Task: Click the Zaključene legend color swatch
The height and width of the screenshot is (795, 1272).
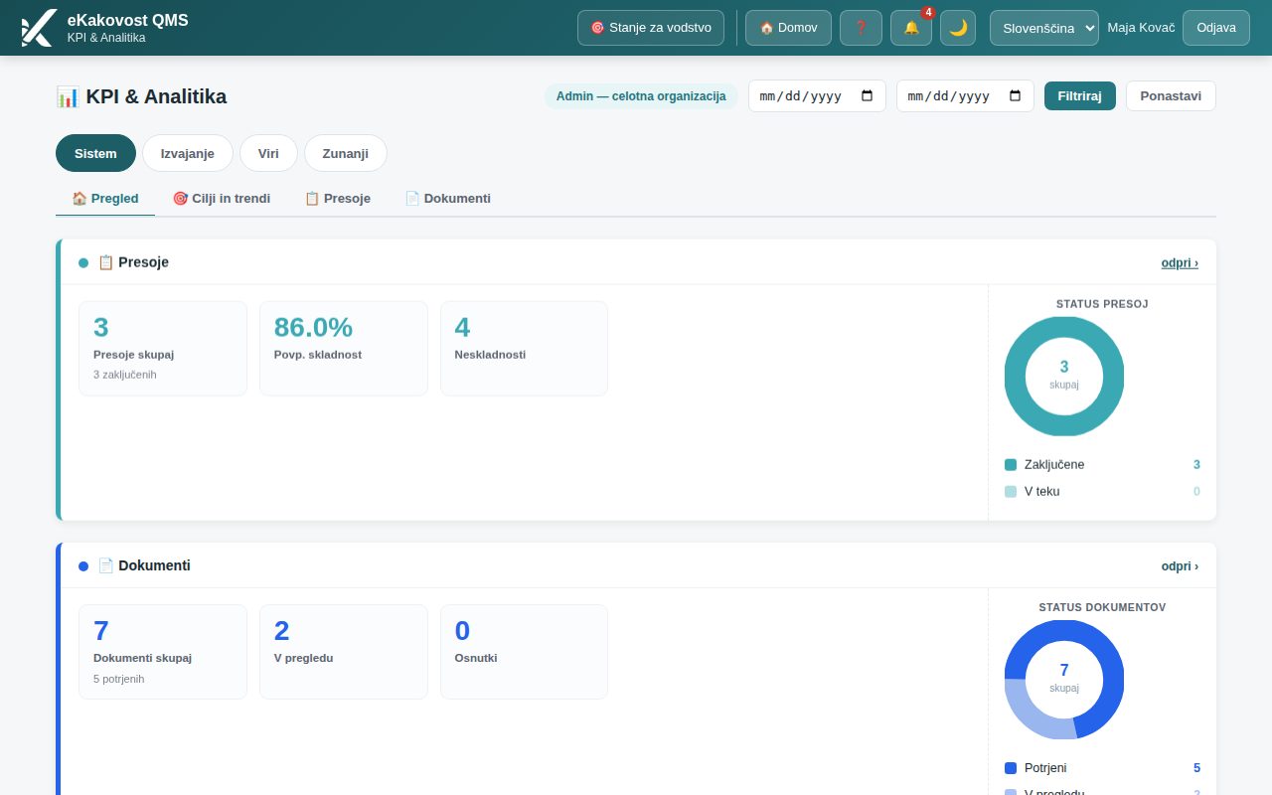Action: [x=1011, y=464]
